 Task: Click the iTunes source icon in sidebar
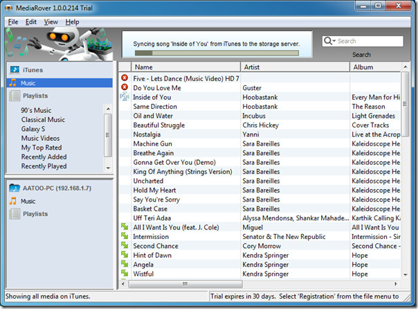tap(14, 70)
